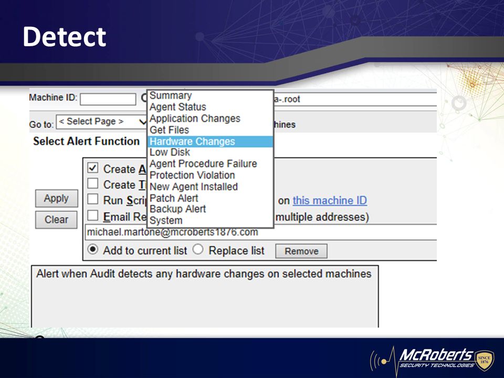The width and height of the screenshot is (504, 378).
Task: Select New Agent Installed option
Action: [x=210, y=187]
